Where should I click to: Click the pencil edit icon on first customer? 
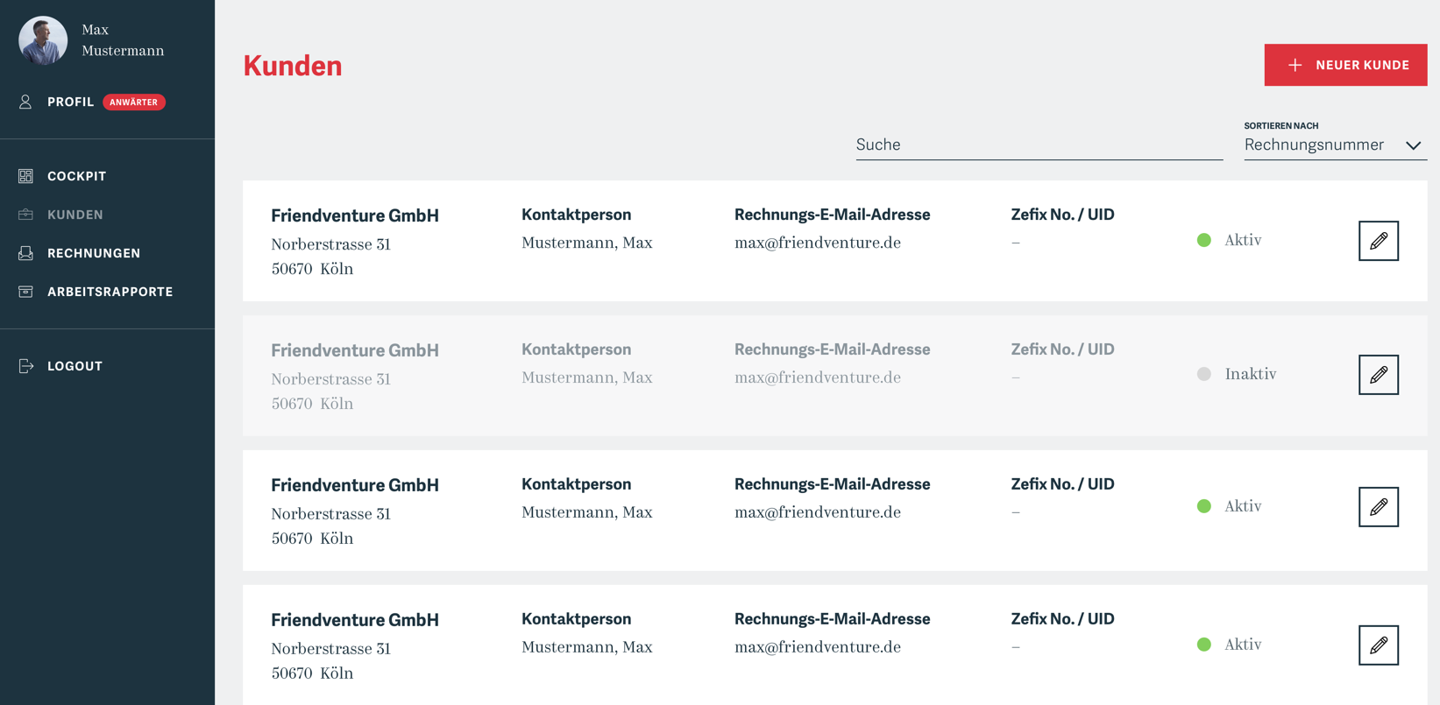click(1378, 241)
